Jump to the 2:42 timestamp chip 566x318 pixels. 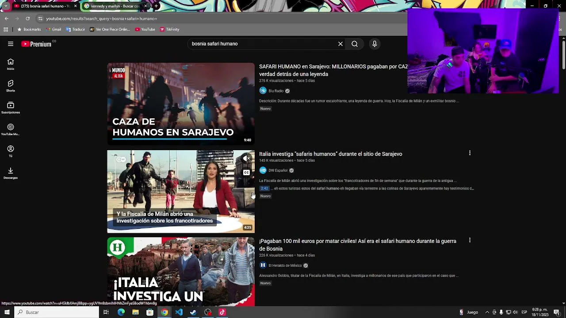click(264, 189)
